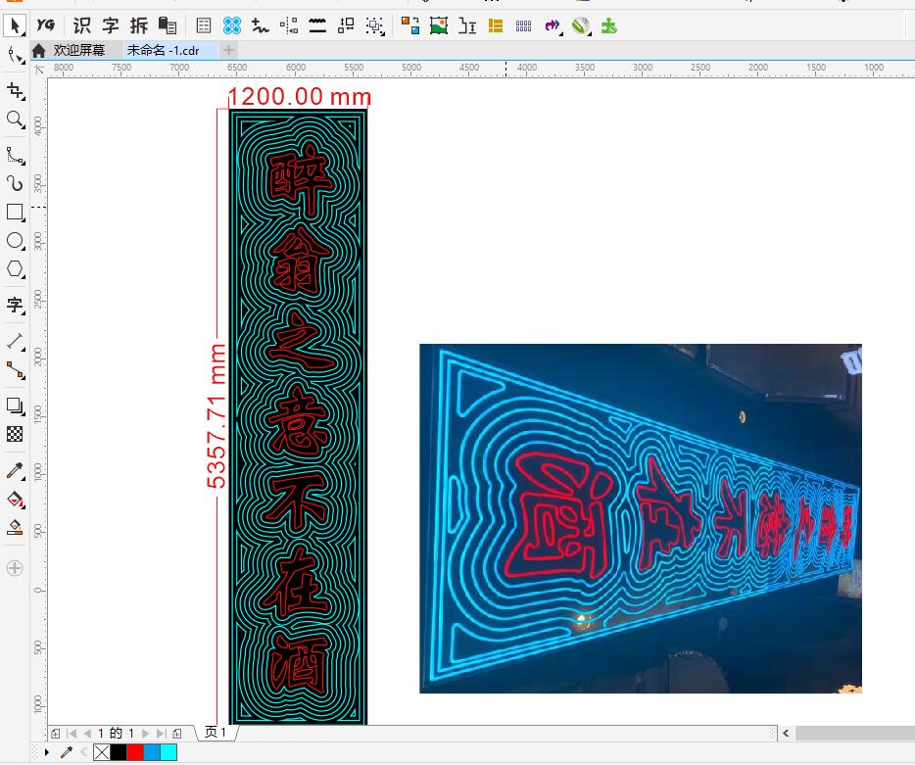
Task: Open the 欢迎屏幕 welcome screen tab
Action: (78, 51)
